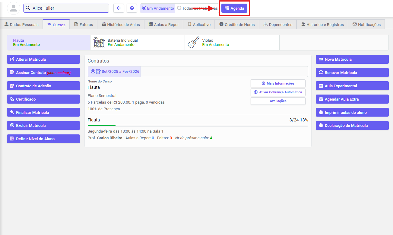This screenshot has height=235, width=393.
Task: Click the green Flauta progress bar
Action: pos(102,125)
